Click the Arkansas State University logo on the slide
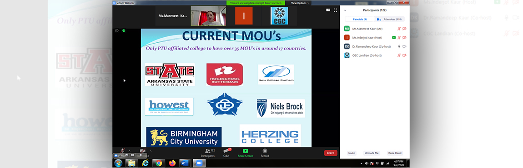 tap(170, 74)
